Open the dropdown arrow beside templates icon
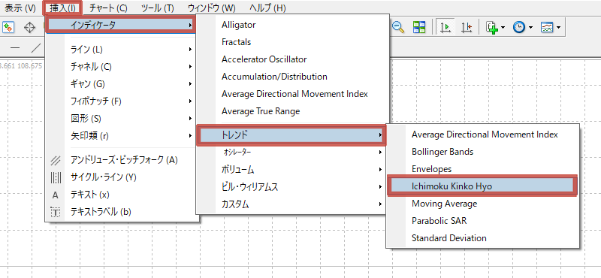 (x=558, y=27)
